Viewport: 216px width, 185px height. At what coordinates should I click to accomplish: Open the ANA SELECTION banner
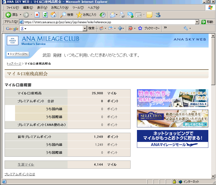(172, 118)
